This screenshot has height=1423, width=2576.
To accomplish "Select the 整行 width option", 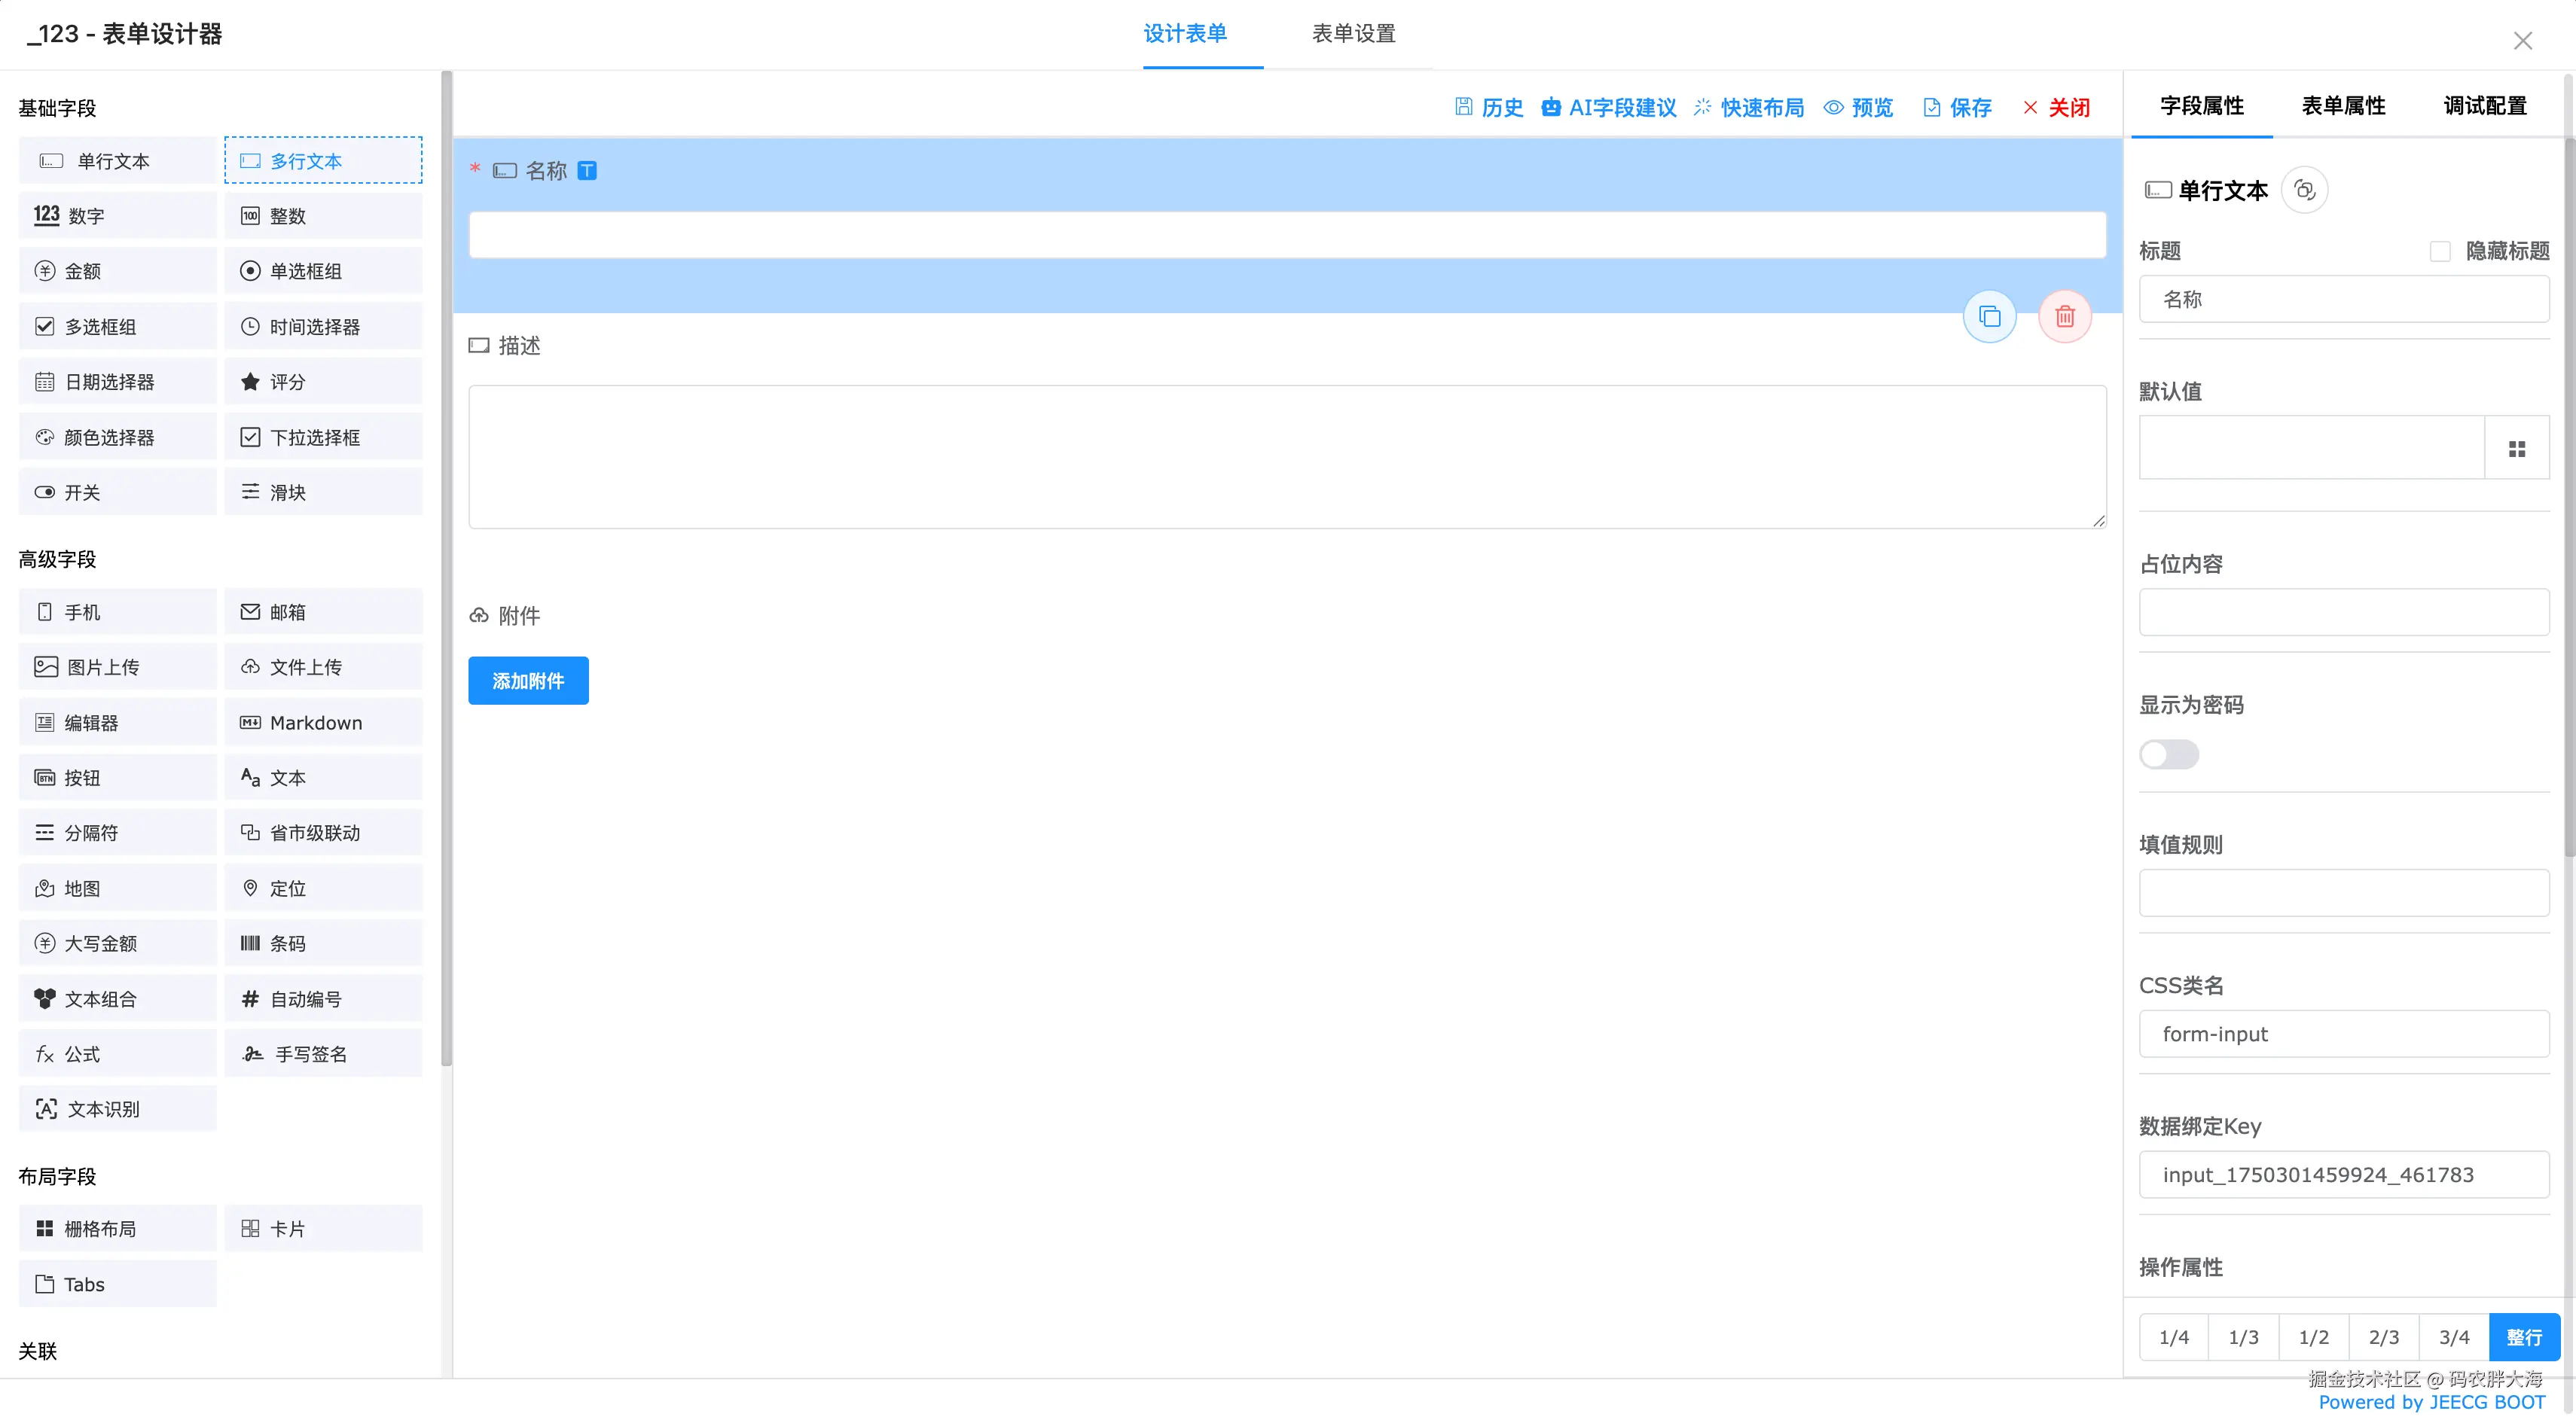I will coord(2523,1337).
